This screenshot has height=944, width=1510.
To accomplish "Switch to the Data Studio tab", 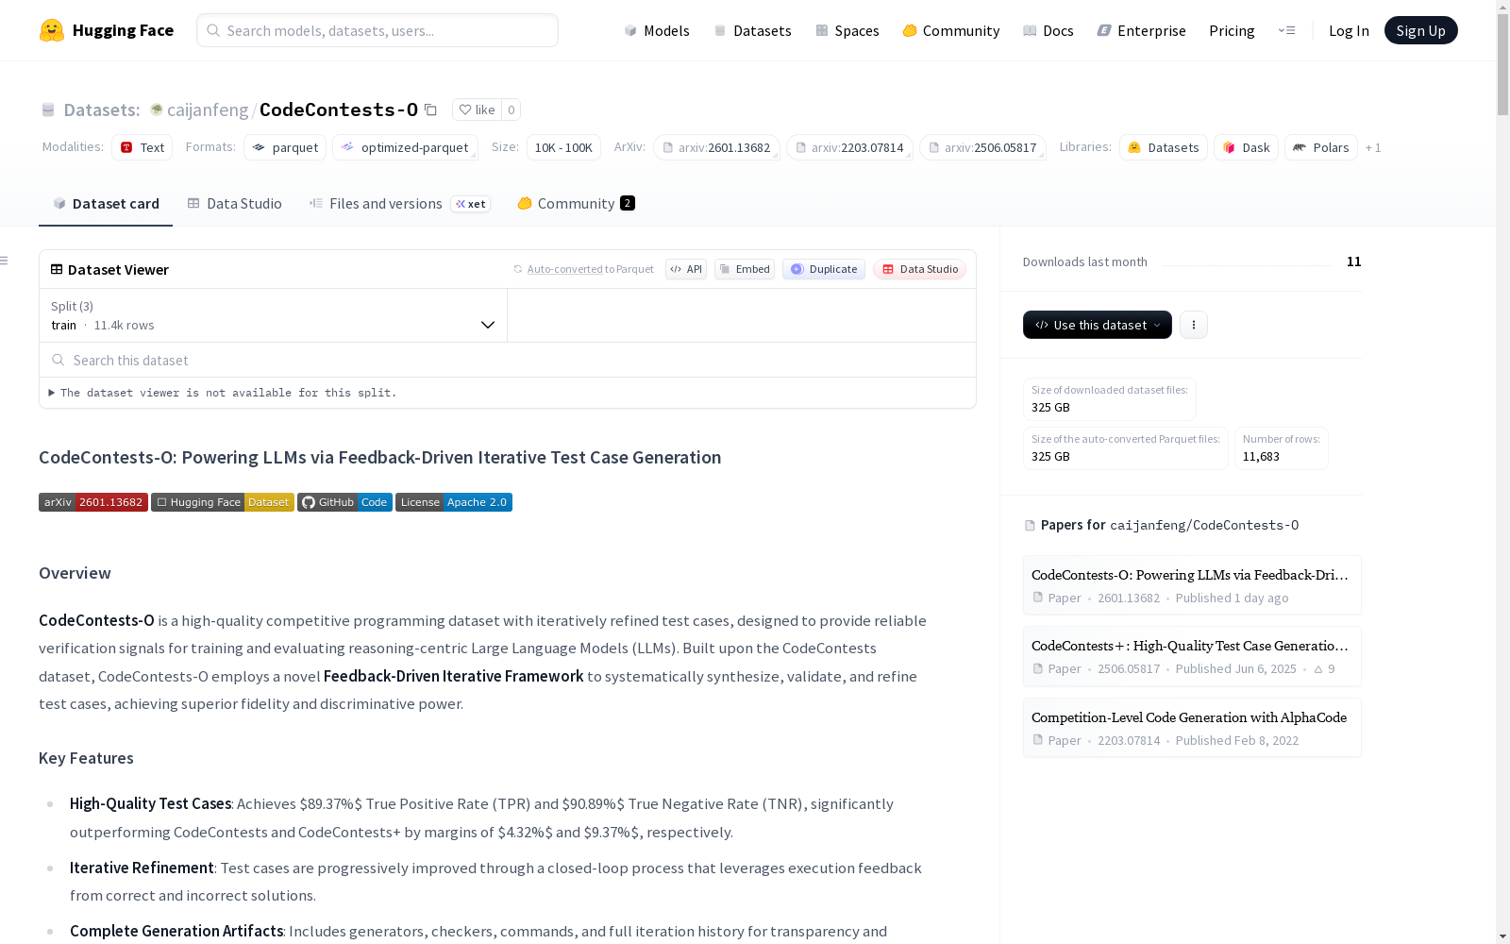I will 235,204.
